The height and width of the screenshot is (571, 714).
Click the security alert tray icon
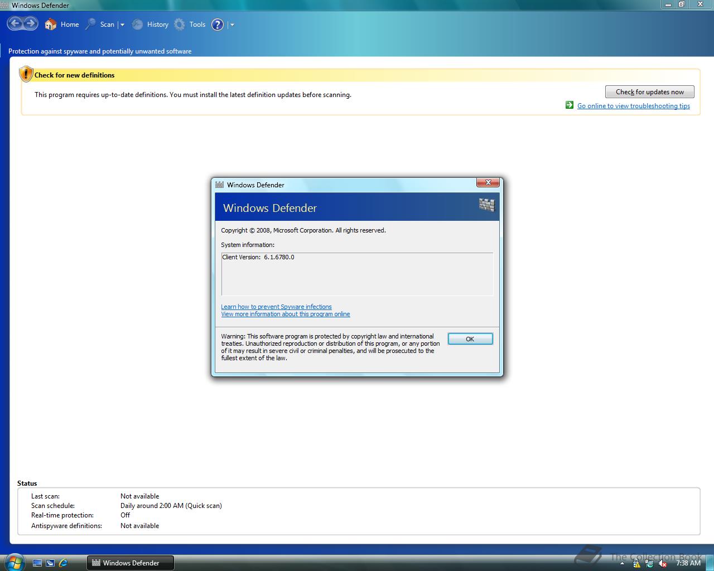(x=636, y=564)
